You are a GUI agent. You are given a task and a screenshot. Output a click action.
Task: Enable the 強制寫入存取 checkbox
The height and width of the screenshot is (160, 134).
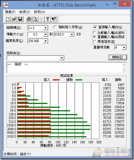tap(55, 27)
